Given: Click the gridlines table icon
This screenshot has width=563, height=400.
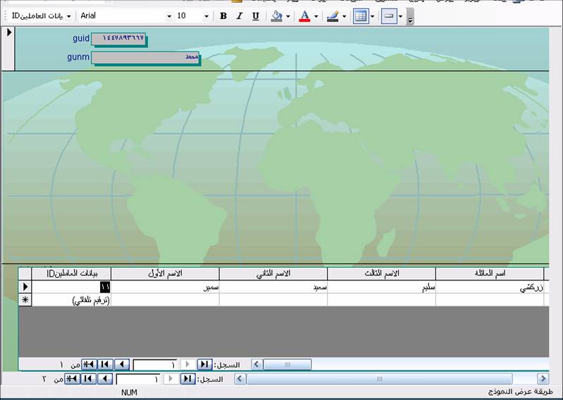Looking at the screenshot, I should (x=361, y=16).
